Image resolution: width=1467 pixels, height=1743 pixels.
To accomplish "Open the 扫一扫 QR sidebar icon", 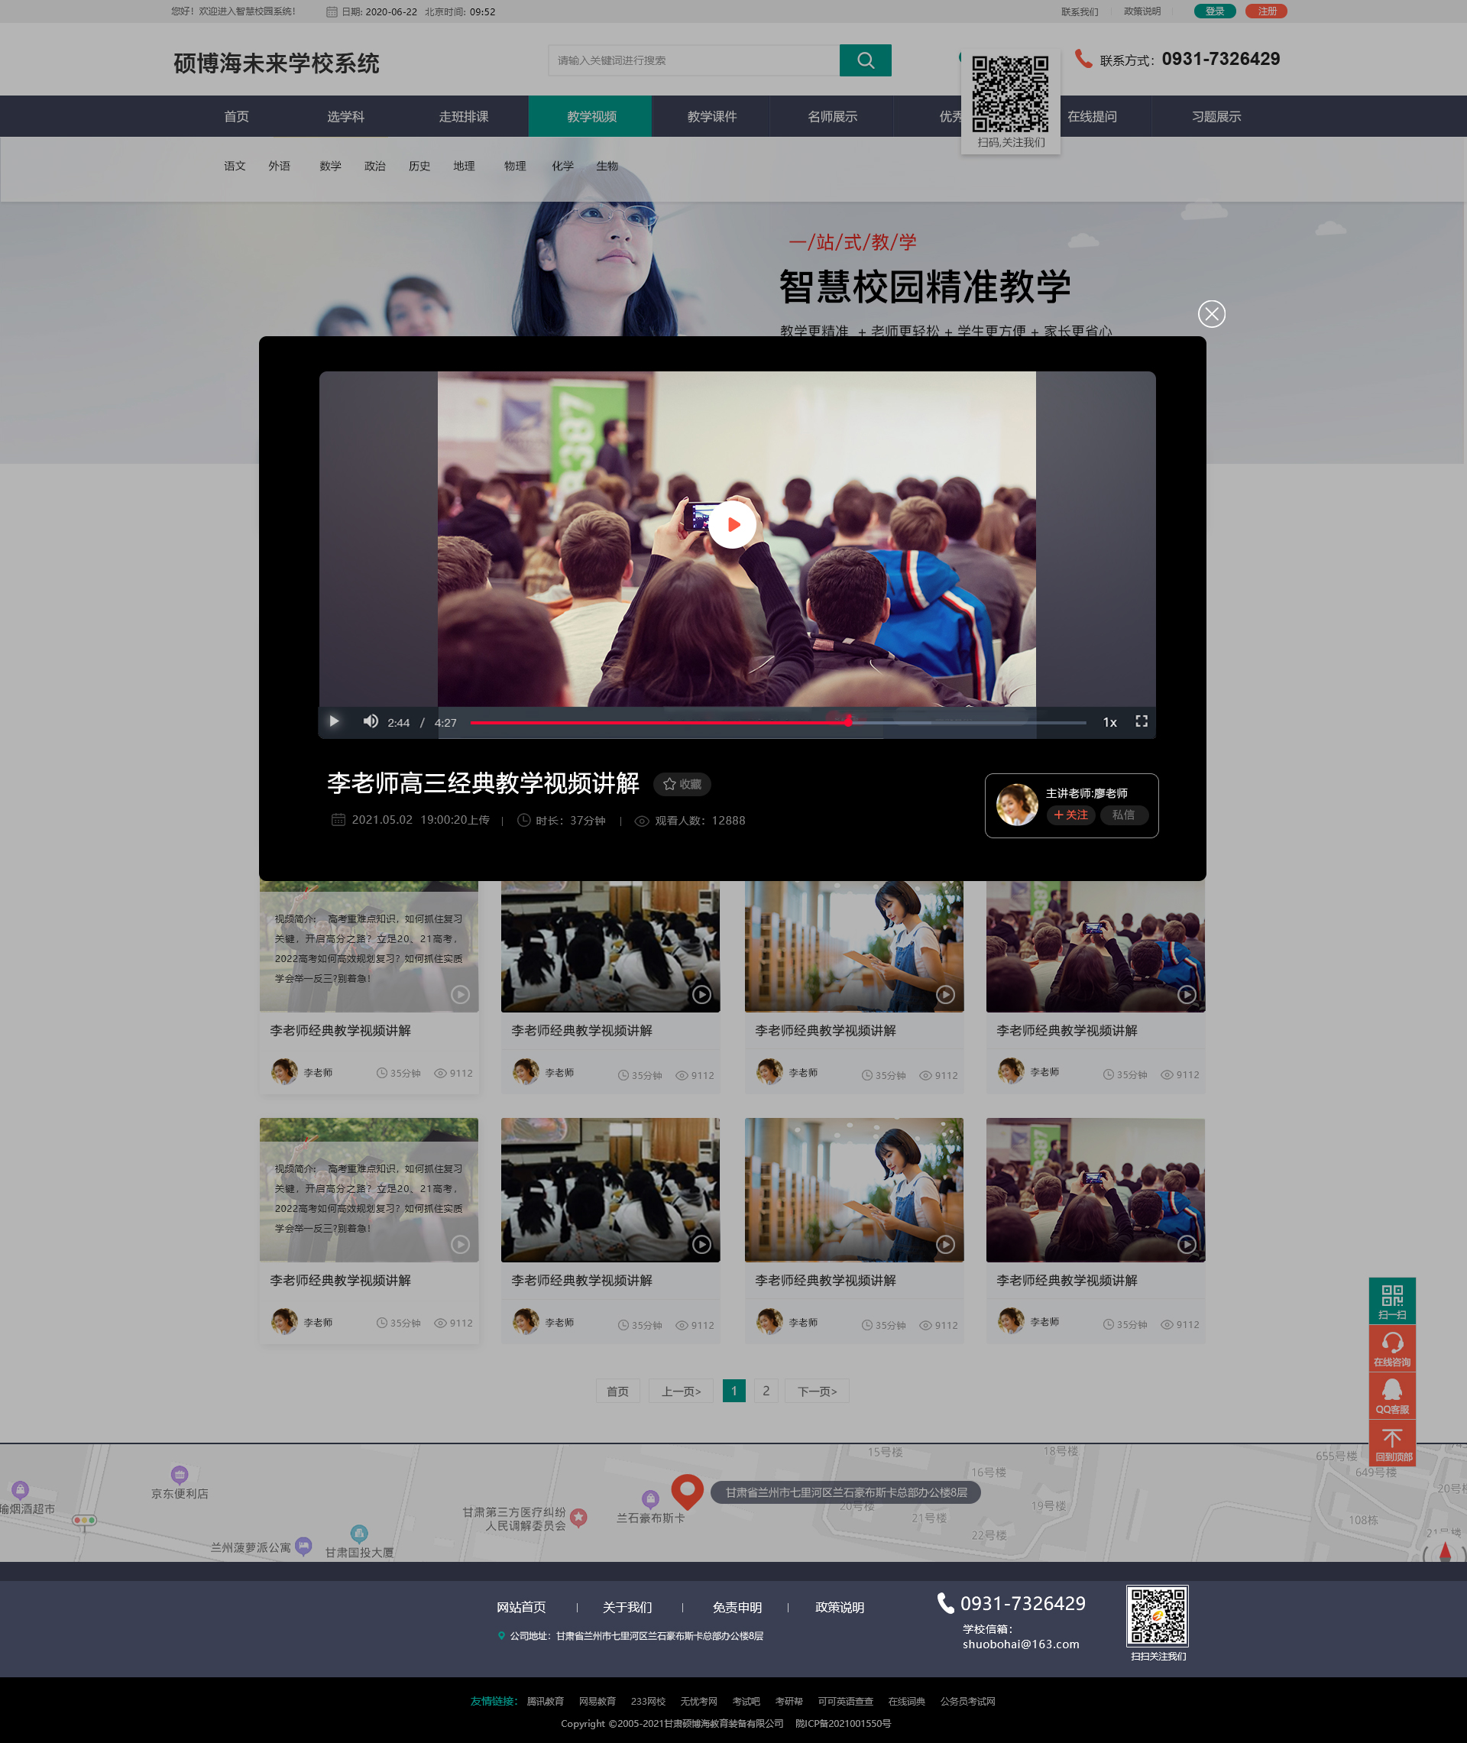I will click(1392, 1301).
